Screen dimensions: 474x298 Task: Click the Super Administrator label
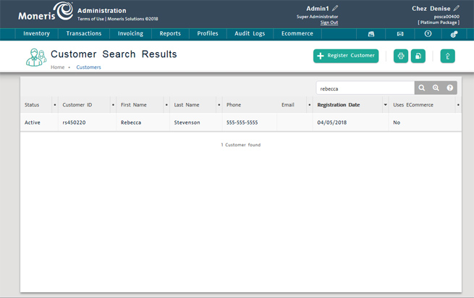point(317,17)
